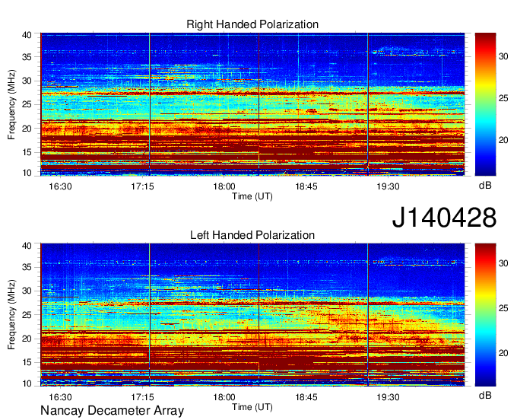Click the Right Handed Polarization title
517x420 pixels.
(252, 24)
